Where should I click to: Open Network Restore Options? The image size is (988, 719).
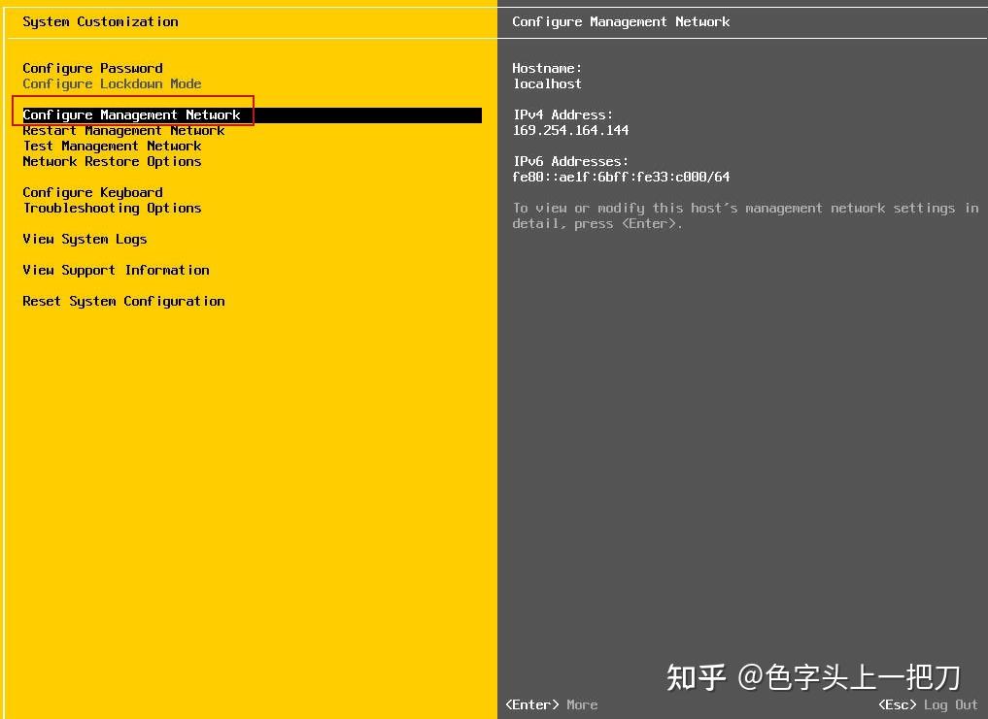[112, 161]
